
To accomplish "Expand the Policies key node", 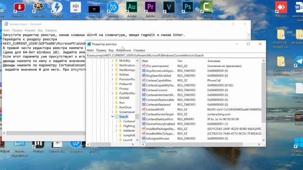I will (113, 75).
